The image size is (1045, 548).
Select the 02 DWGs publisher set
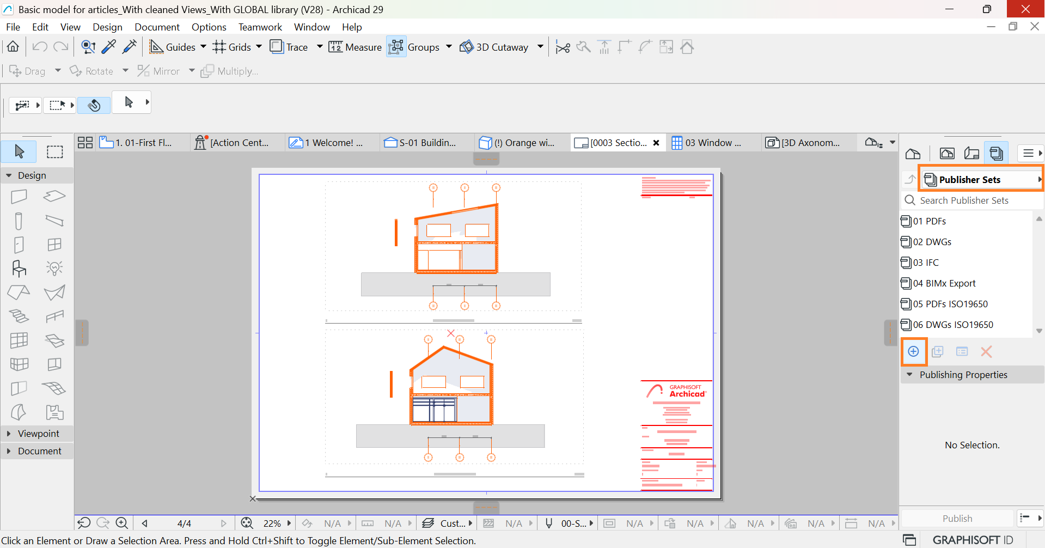[967, 242]
